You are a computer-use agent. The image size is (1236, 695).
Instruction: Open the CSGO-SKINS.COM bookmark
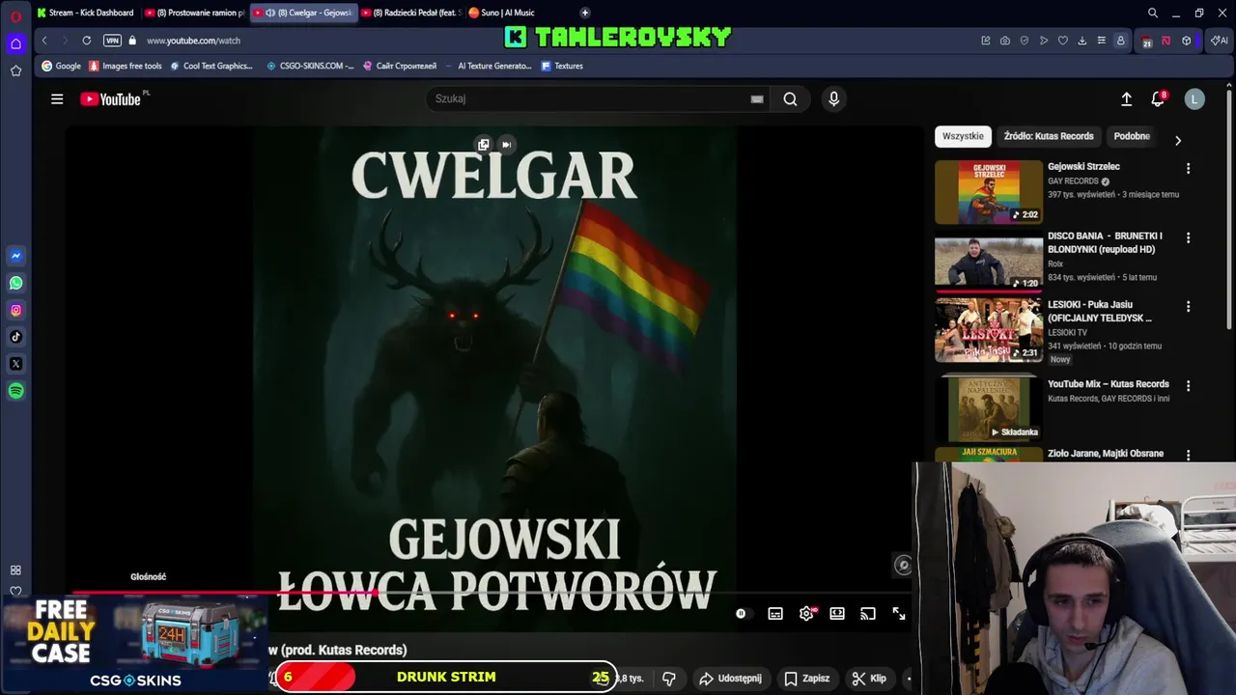[x=309, y=66]
